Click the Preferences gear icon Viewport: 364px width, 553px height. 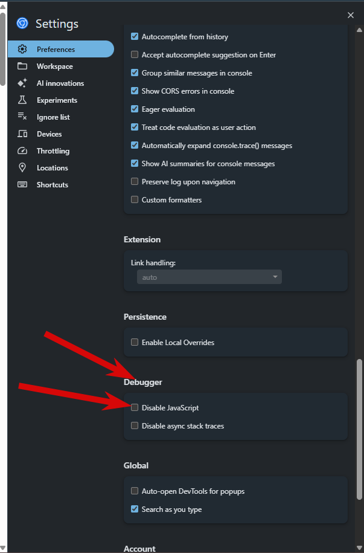pos(22,50)
